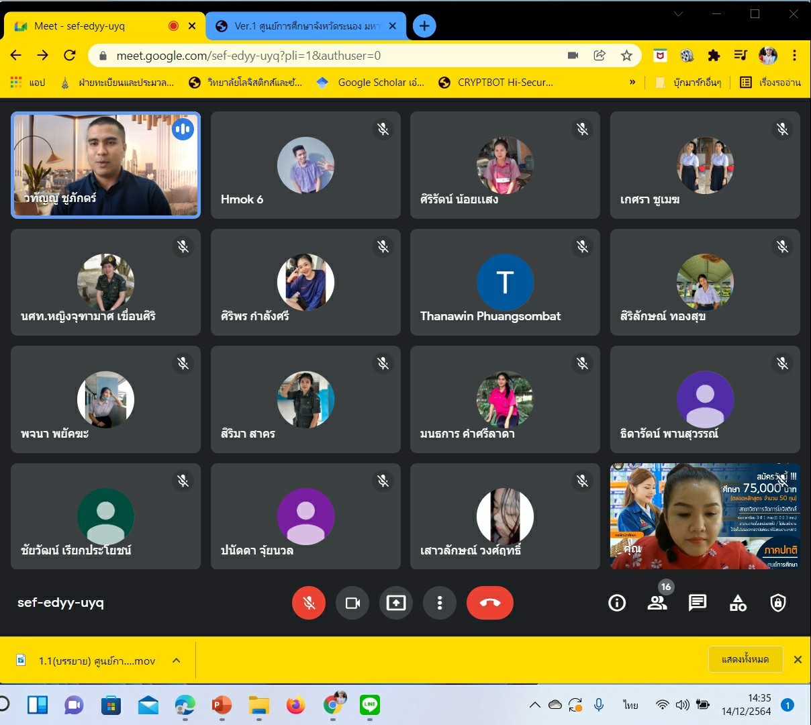Open the Activities shapes icon

pyautogui.click(x=738, y=603)
